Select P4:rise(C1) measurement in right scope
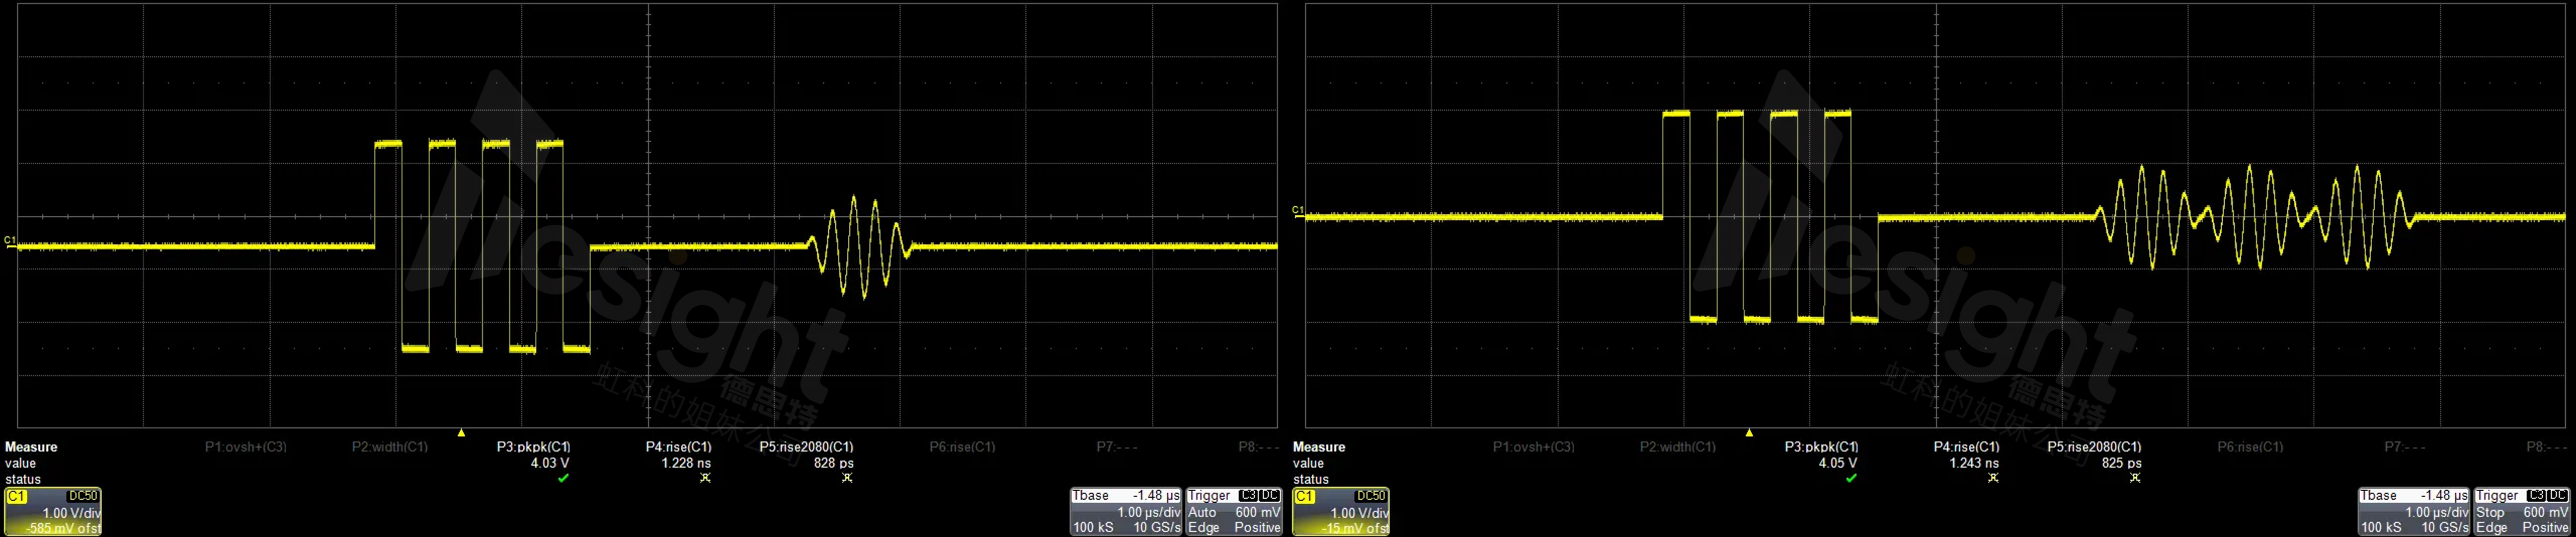 coord(1967,447)
